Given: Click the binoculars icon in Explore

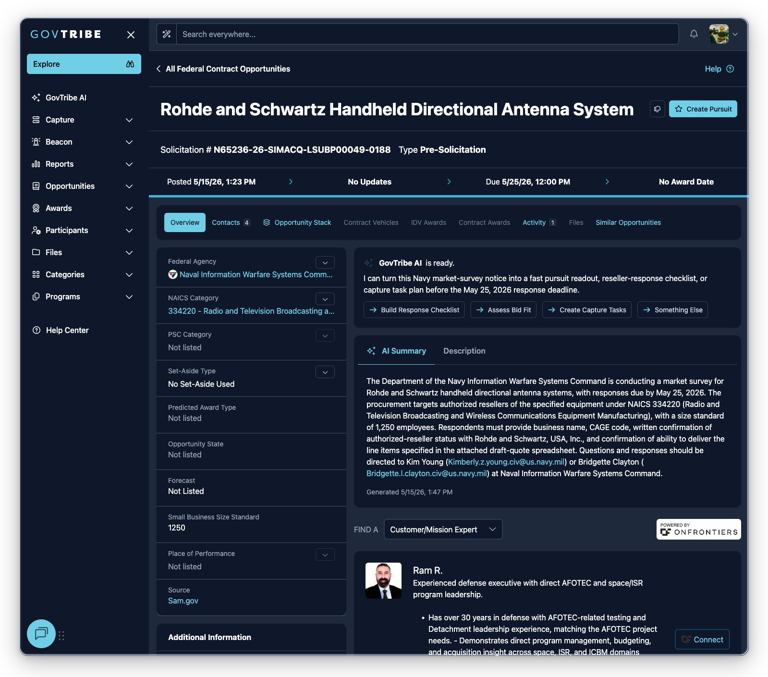Looking at the screenshot, I should pos(130,64).
